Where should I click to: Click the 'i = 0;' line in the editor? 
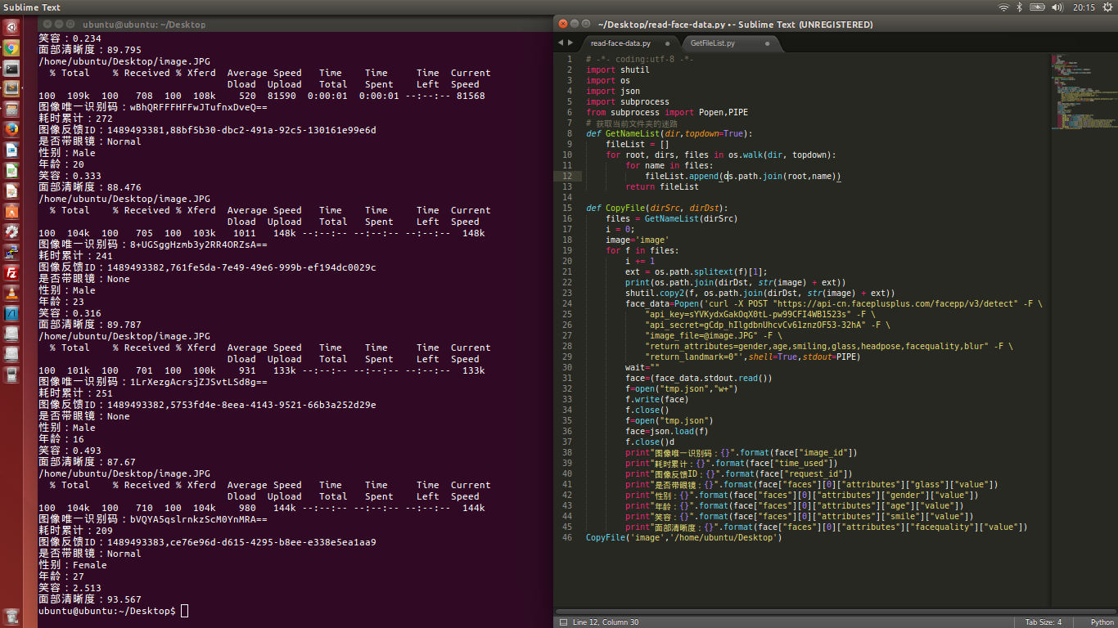(x=622, y=229)
